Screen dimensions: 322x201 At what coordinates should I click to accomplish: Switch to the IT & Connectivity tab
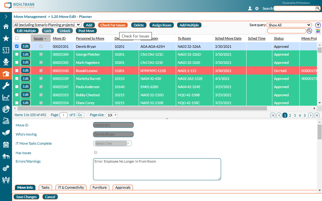click(x=71, y=187)
